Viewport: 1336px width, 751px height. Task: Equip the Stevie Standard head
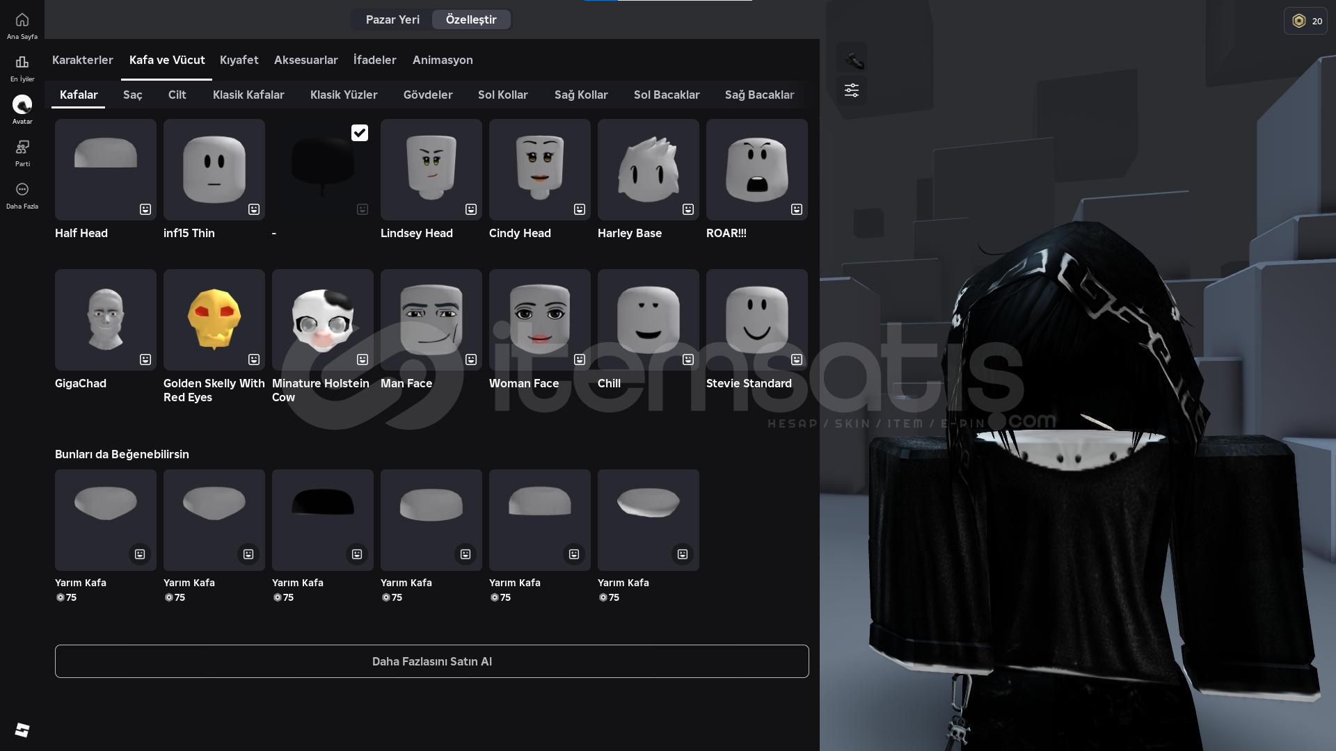(757, 320)
